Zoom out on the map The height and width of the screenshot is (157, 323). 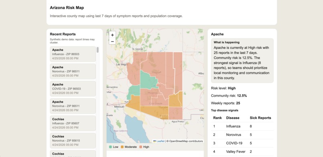click(x=112, y=42)
